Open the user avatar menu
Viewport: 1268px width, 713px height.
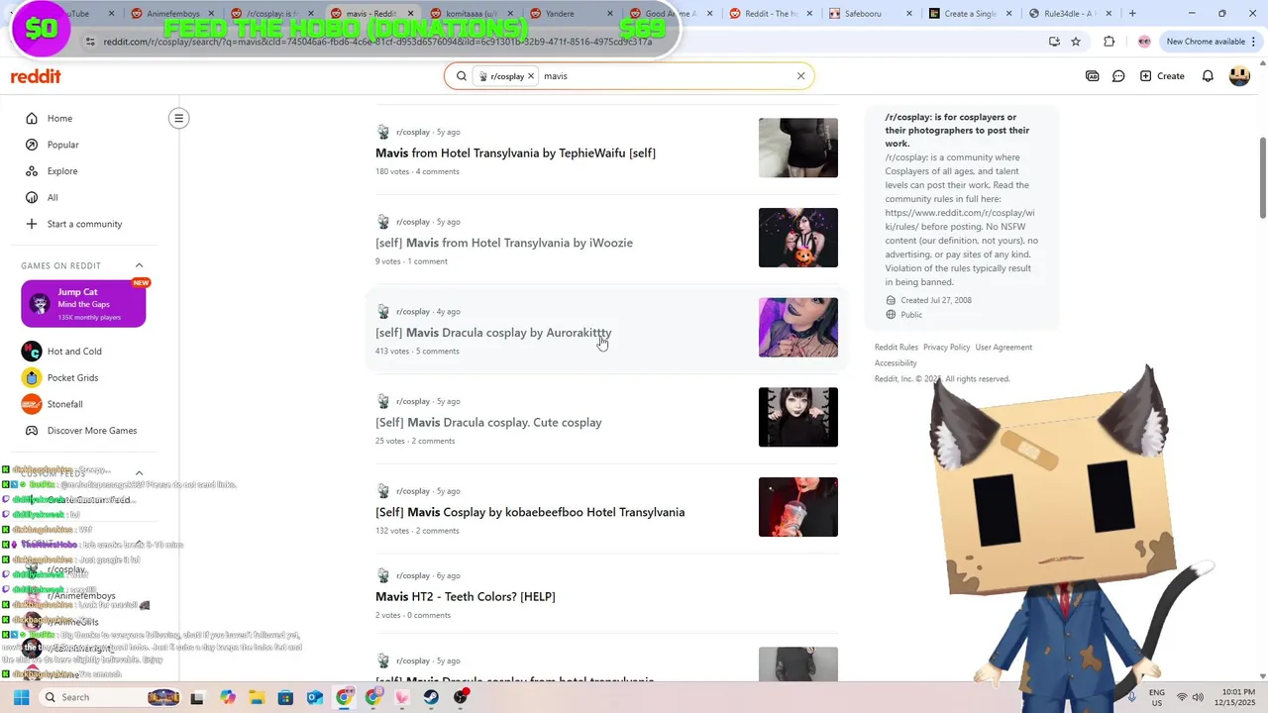click(x=1239, y=76)
